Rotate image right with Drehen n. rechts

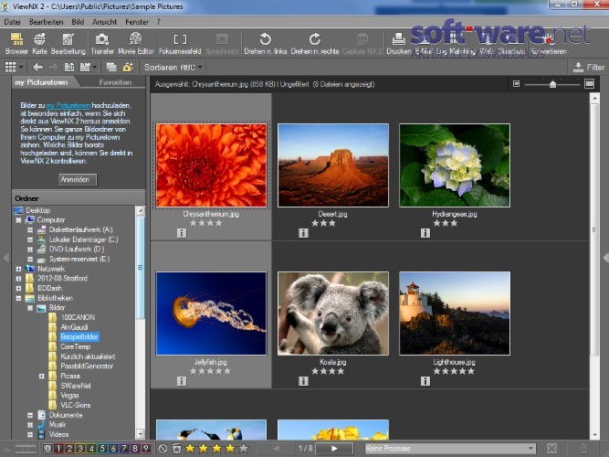[315, 43]
